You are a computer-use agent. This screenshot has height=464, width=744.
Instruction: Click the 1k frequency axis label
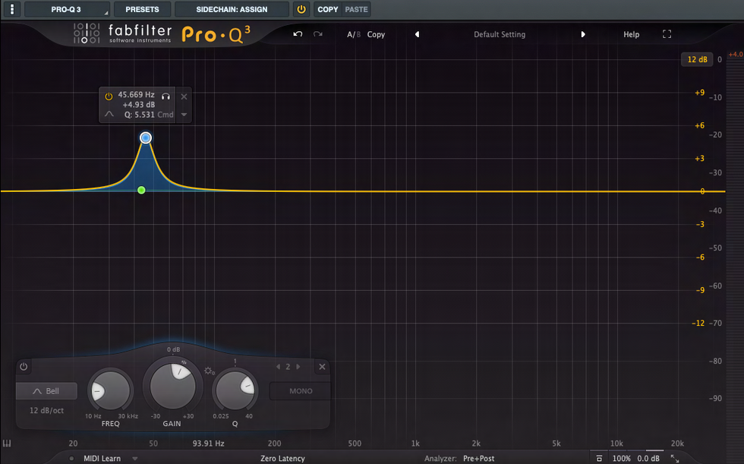pyautogui.click(x=415, y=443)
